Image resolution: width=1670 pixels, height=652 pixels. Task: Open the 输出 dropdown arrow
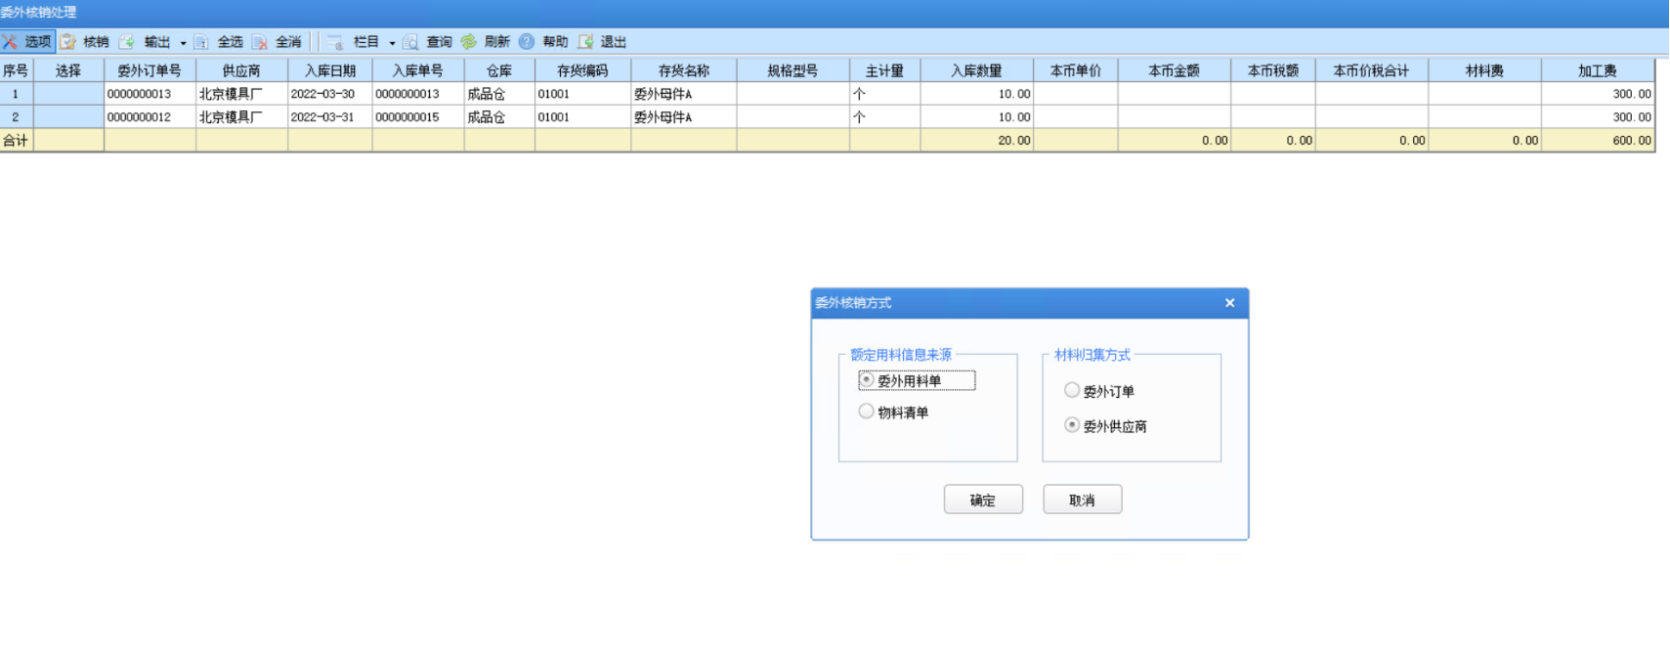click(x=183, y=43)
